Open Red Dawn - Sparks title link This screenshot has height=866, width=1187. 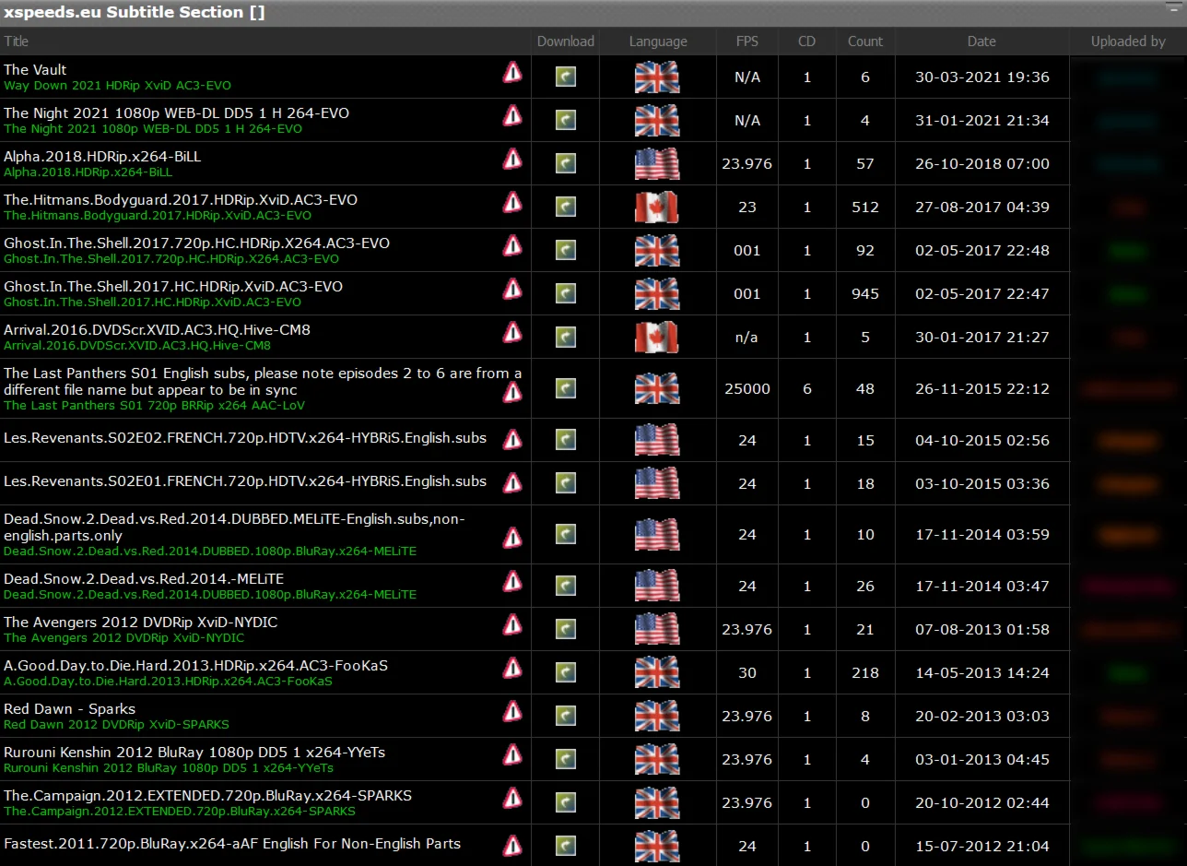point(69,708)
